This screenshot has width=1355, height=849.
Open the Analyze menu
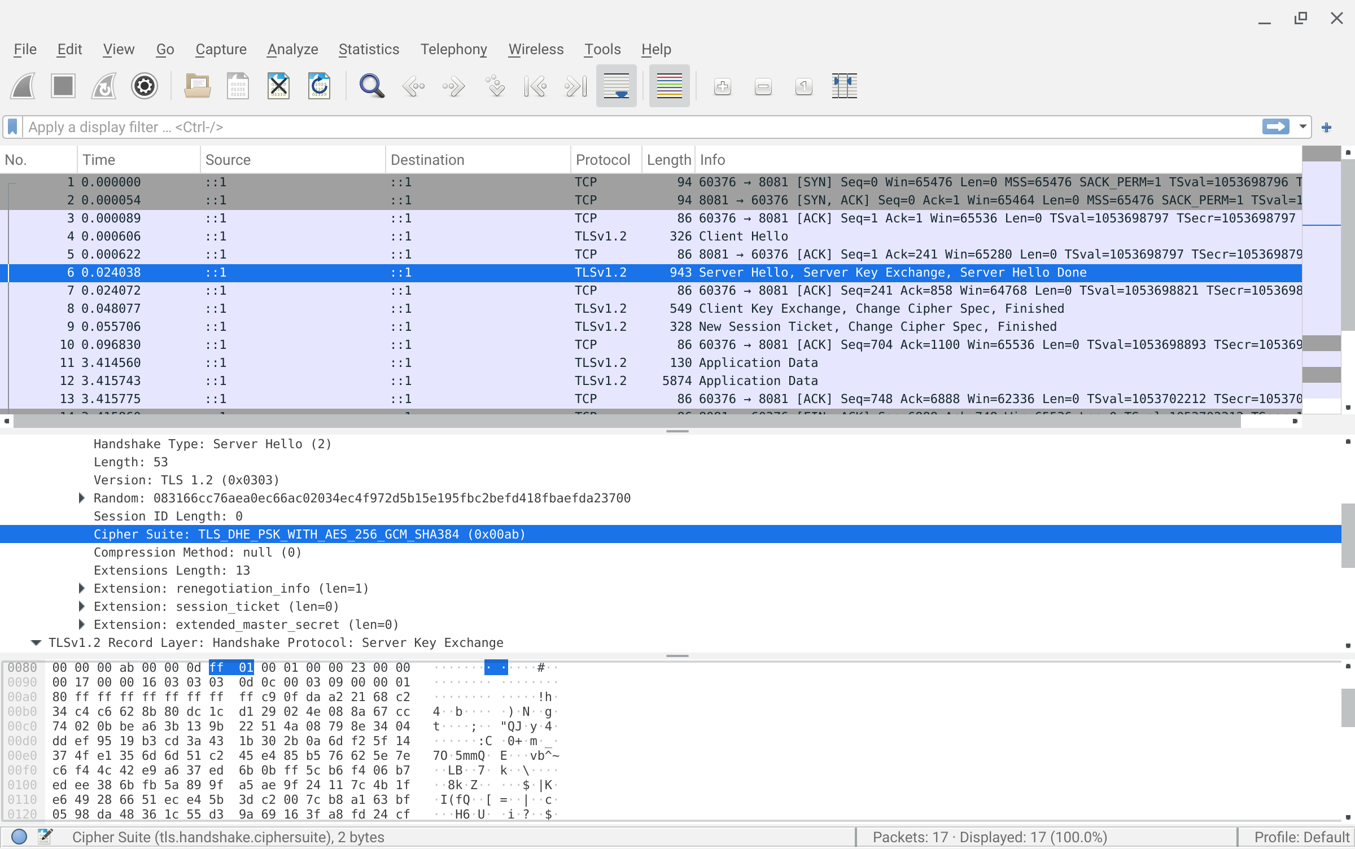pyautogui.click(x=292, y=50)
